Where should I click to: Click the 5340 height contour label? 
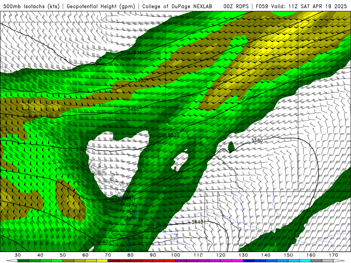coord(139,53)
